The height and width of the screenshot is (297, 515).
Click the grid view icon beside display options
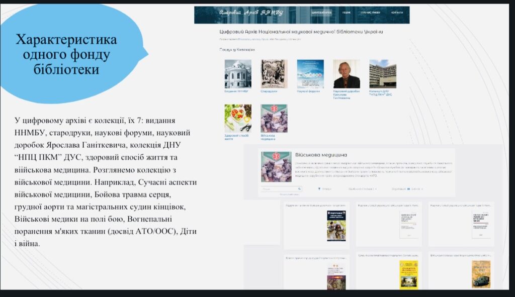[x=408, y=189]
